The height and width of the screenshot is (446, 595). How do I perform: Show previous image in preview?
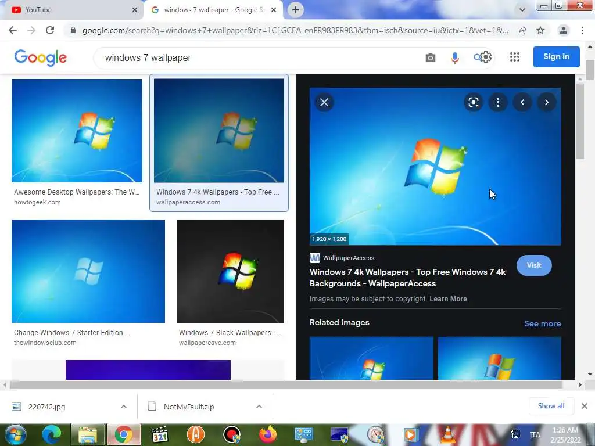522,102
